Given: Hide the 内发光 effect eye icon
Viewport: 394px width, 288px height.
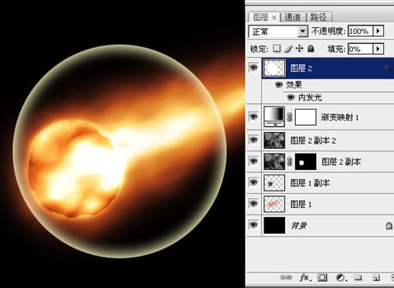Looking at the screenshot, I should [x=290, y=97].
